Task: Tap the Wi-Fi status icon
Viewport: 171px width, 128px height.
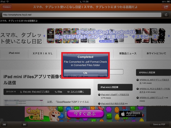Action: pos(7,2)
